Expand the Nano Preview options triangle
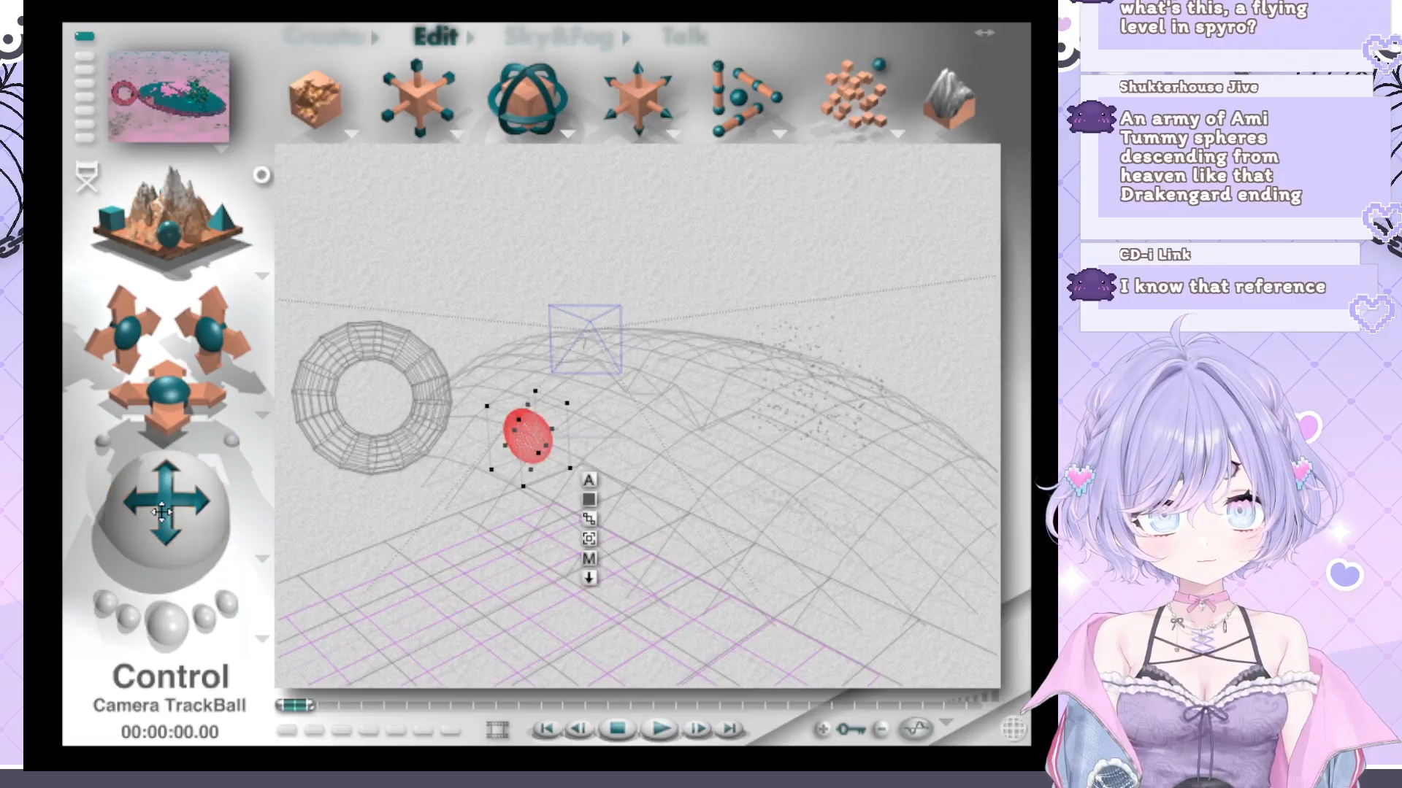Viewport: 1402px width, 788px height. (x=221, y=149)
